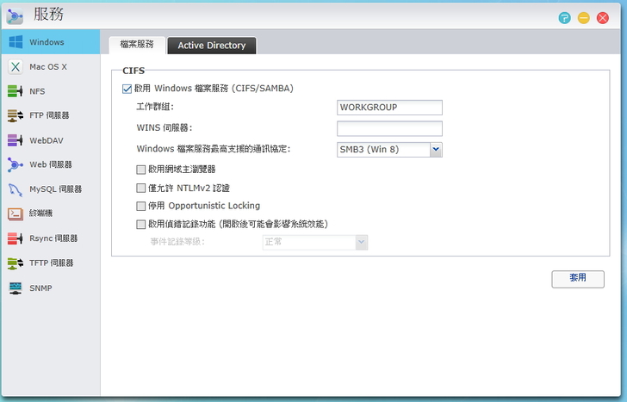Open the FTP 伺服器 icon
627x402 pixels.
[16, 115]
